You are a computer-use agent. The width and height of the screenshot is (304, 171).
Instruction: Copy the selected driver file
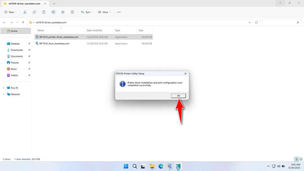pos(34,12)
